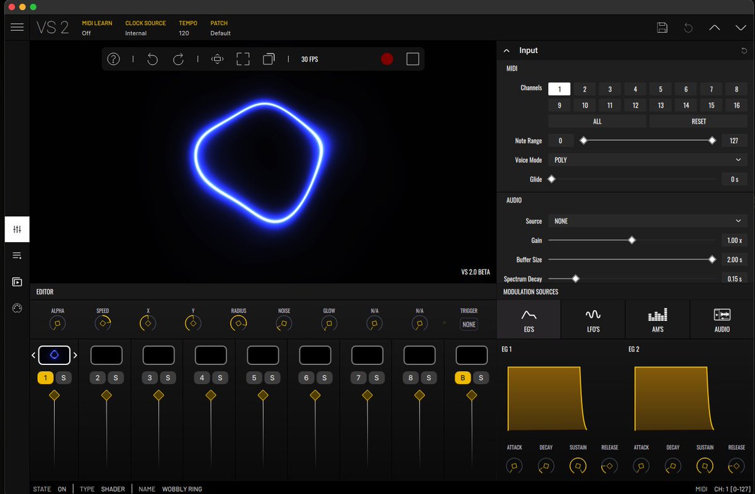Viewport: 755px width, 494px height.
Task: Enter fullscreen view using the bracket icon
Action: (x=243, y=59)
